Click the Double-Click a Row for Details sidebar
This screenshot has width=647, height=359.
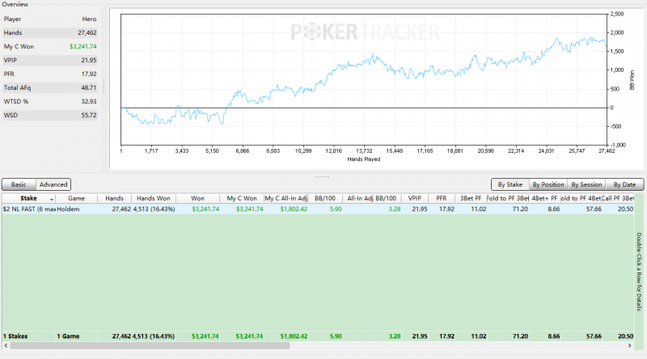[638, 271]
